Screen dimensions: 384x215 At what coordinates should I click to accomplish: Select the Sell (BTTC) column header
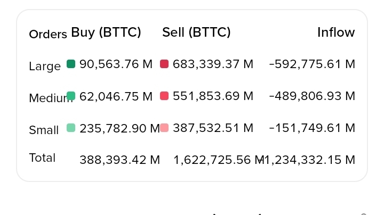(x=196, y=32)
